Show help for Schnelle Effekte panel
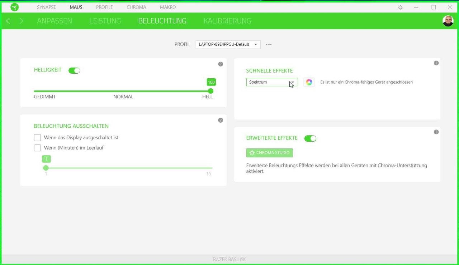 [x=436, y=63]
